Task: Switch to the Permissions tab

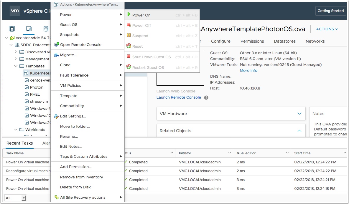Action: [252, 41]
